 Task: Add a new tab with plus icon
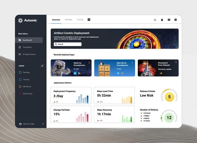click(89, 19)
